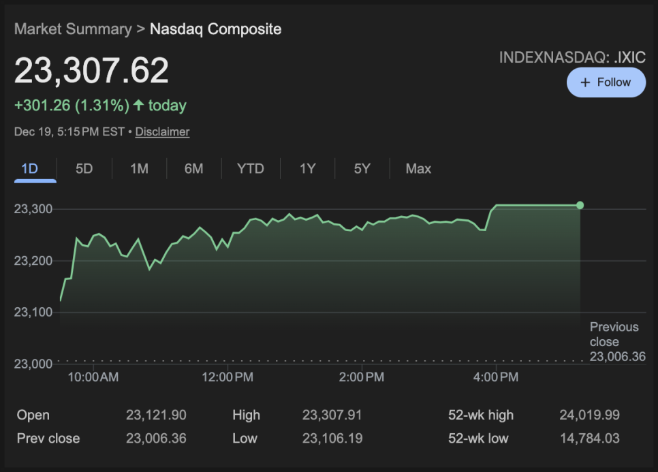This screenshot has width=658, height=472.
Task: Switch to the 1Y tab
Action: coord(307,169)
